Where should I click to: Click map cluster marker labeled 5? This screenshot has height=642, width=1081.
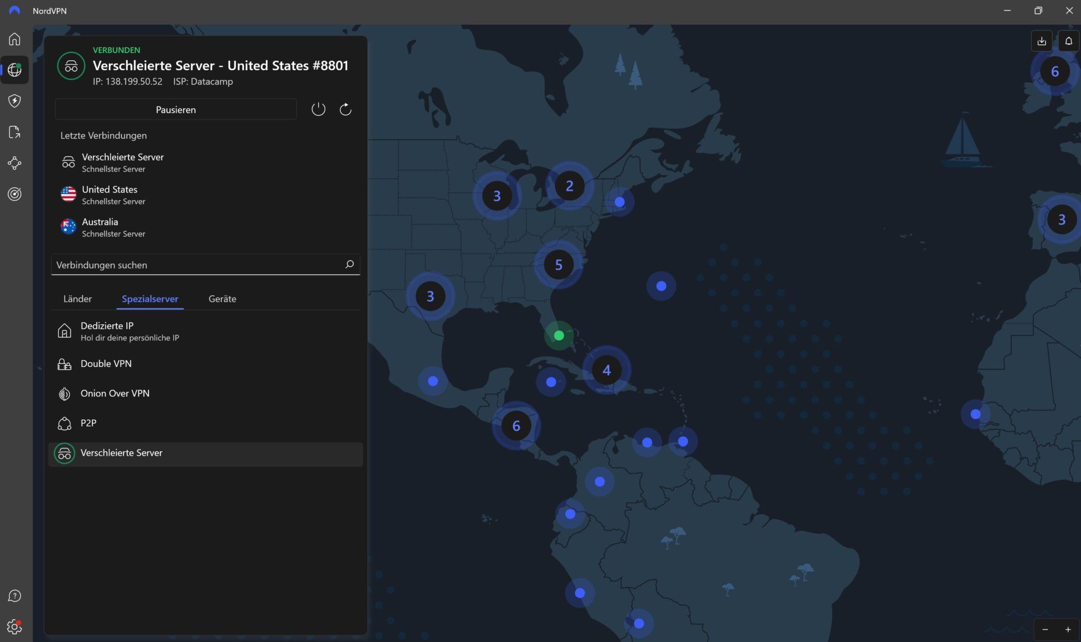(558, 264)
